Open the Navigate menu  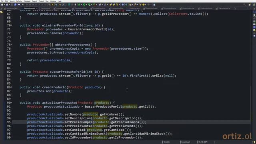27,1
